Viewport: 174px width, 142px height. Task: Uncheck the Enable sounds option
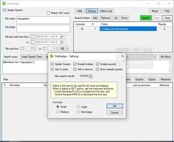tap(97, 64)
